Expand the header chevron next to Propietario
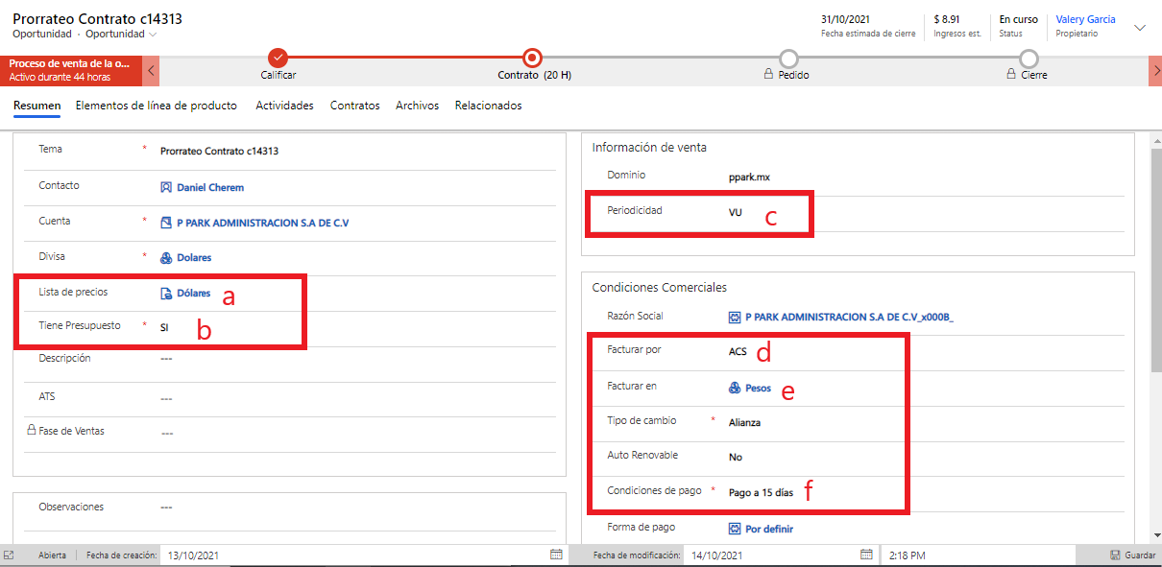The image size is (1162, 567). (x=1140, y=28)
